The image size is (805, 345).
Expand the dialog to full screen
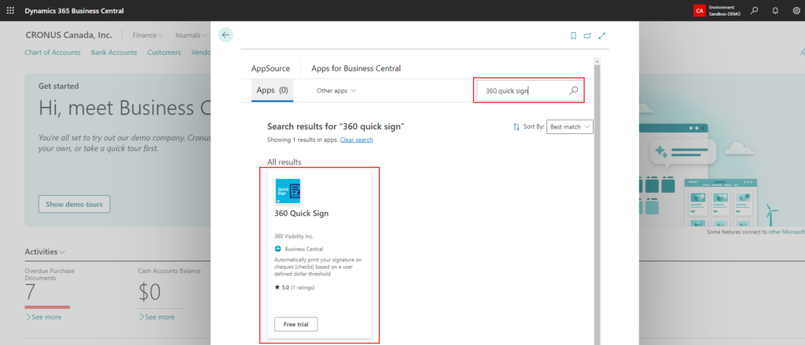tap(602, 36)
